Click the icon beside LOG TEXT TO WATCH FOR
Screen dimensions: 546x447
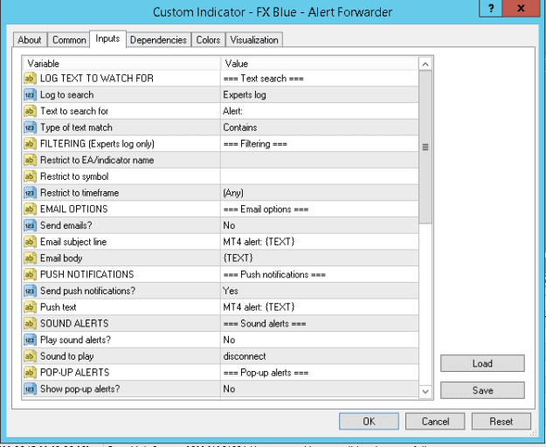[x=30, y=79]
